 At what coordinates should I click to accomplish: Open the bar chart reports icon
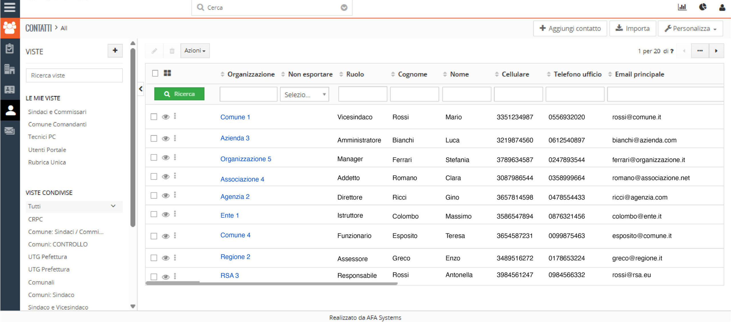[x=682, y=7]
